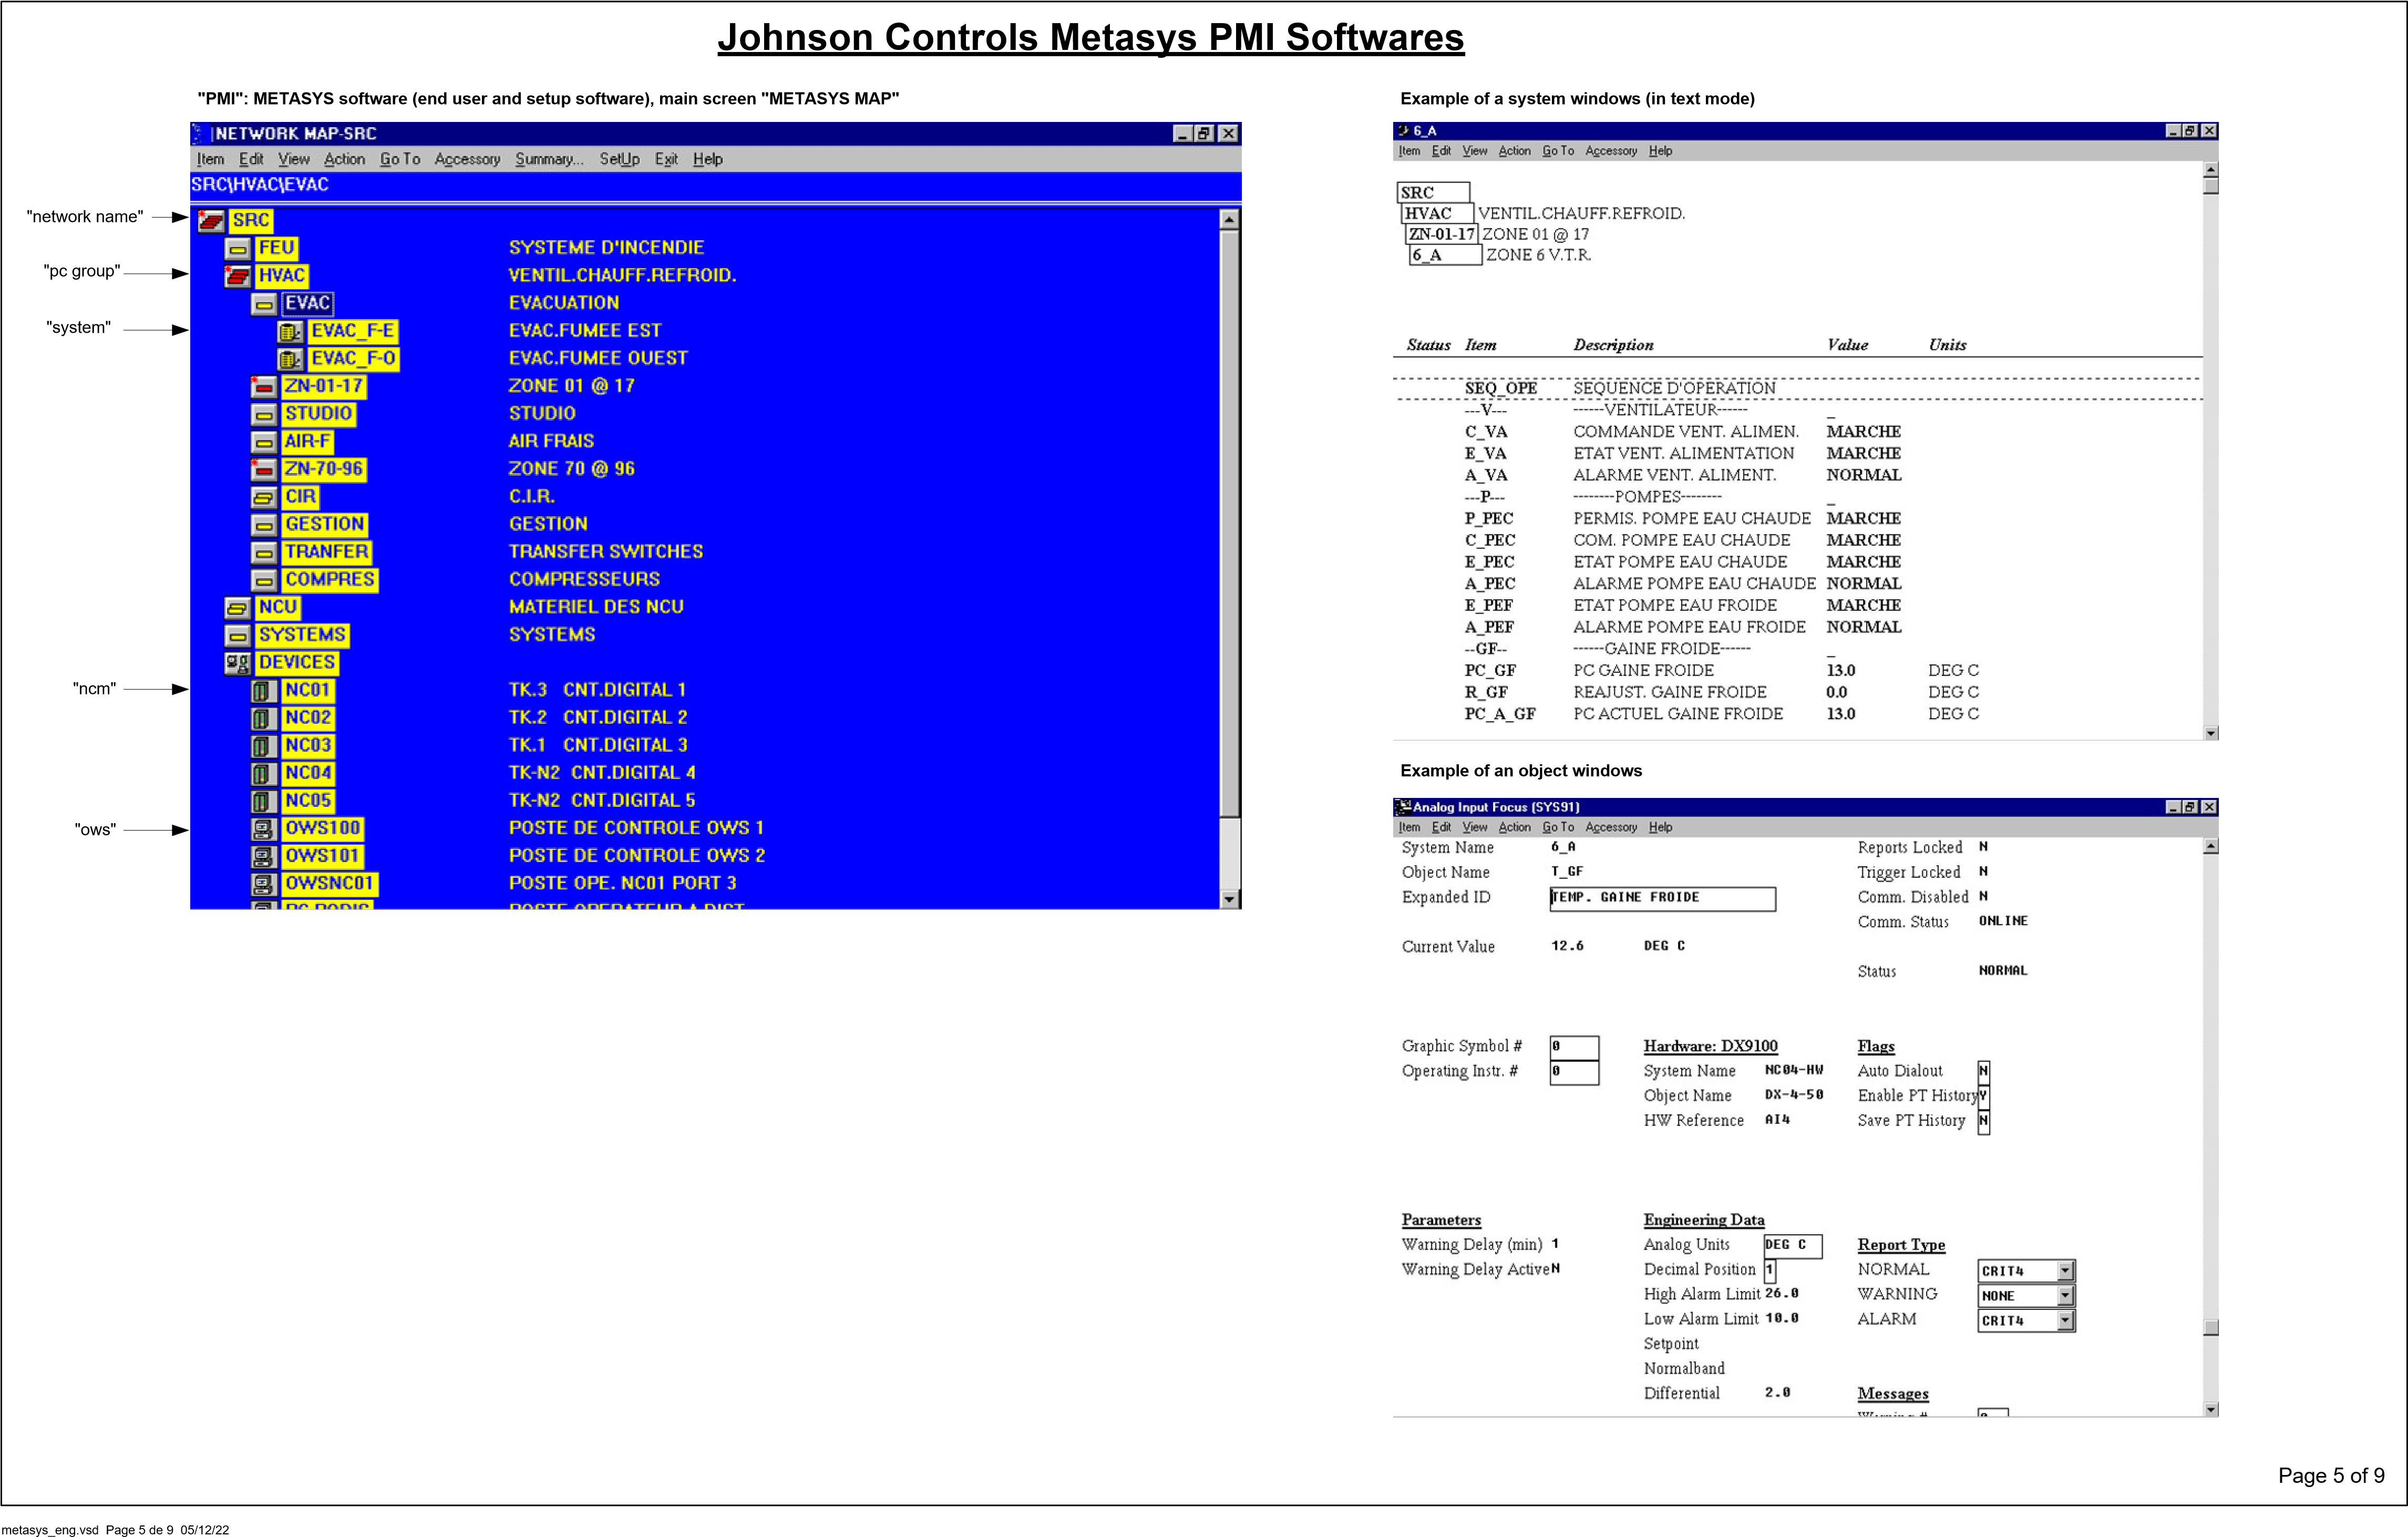Image resolution: width=2408 pixels, height=1537 pixels.
Task: Click the NCU group icon
Action: click(x=238, y=608)
